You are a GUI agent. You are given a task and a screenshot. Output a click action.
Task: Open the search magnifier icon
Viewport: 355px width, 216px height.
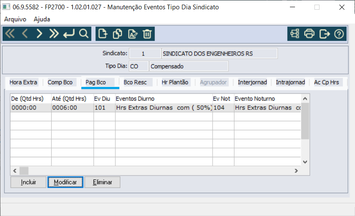click(84, 34)
